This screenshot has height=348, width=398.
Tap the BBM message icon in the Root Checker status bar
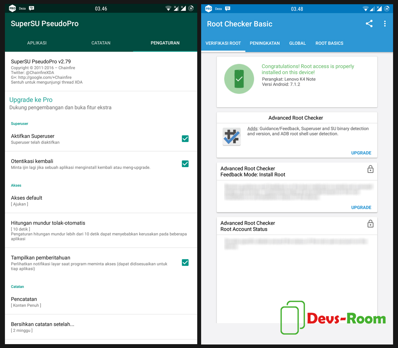[x=228, y=9]
